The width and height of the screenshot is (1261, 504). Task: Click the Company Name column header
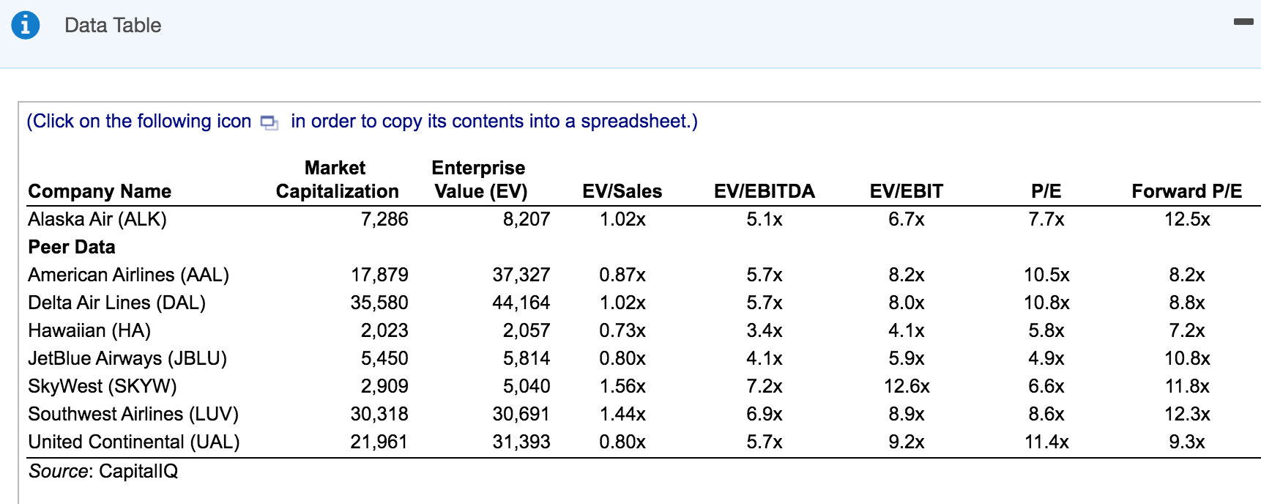point(100,191)
